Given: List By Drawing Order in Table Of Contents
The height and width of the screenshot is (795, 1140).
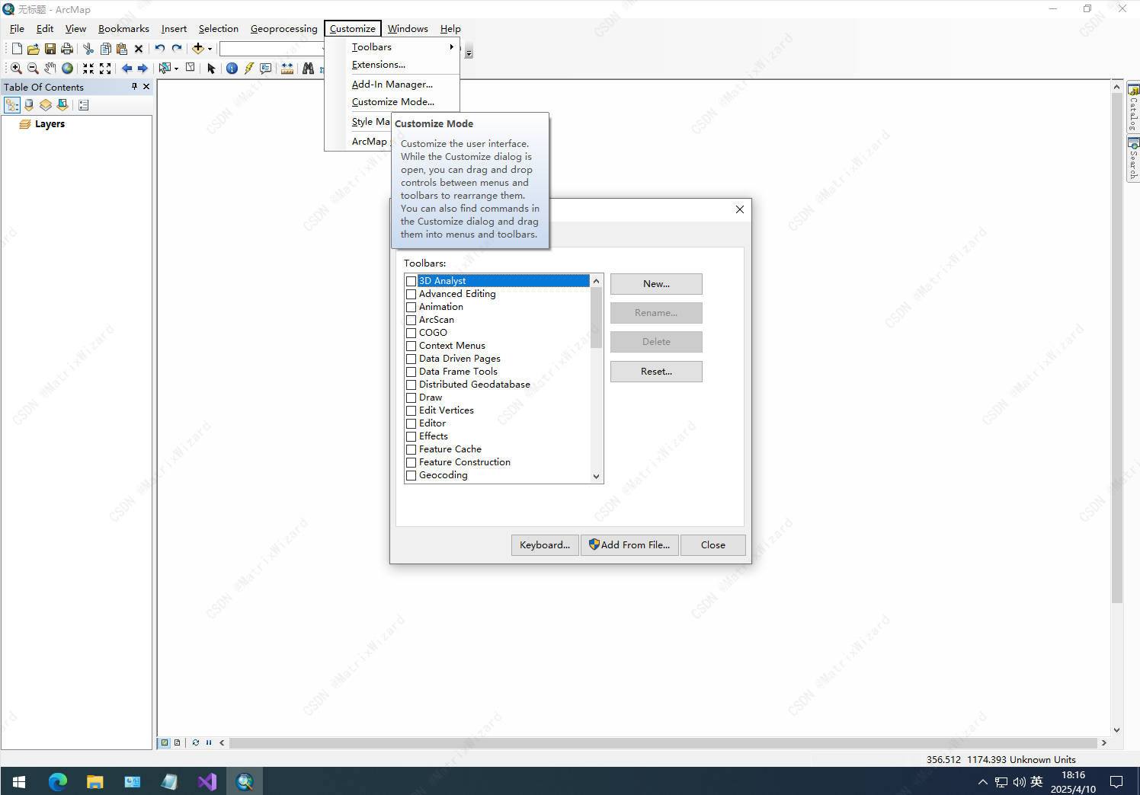Looking at the screenshot, I should coord(12,105).
